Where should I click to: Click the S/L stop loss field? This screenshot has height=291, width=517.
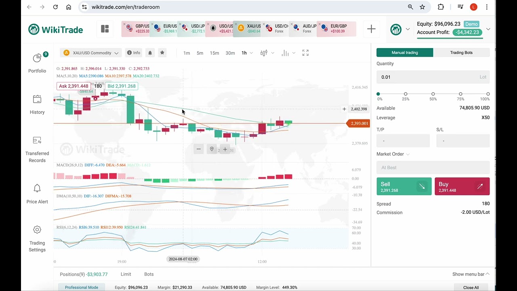click(x=463, y=141)
